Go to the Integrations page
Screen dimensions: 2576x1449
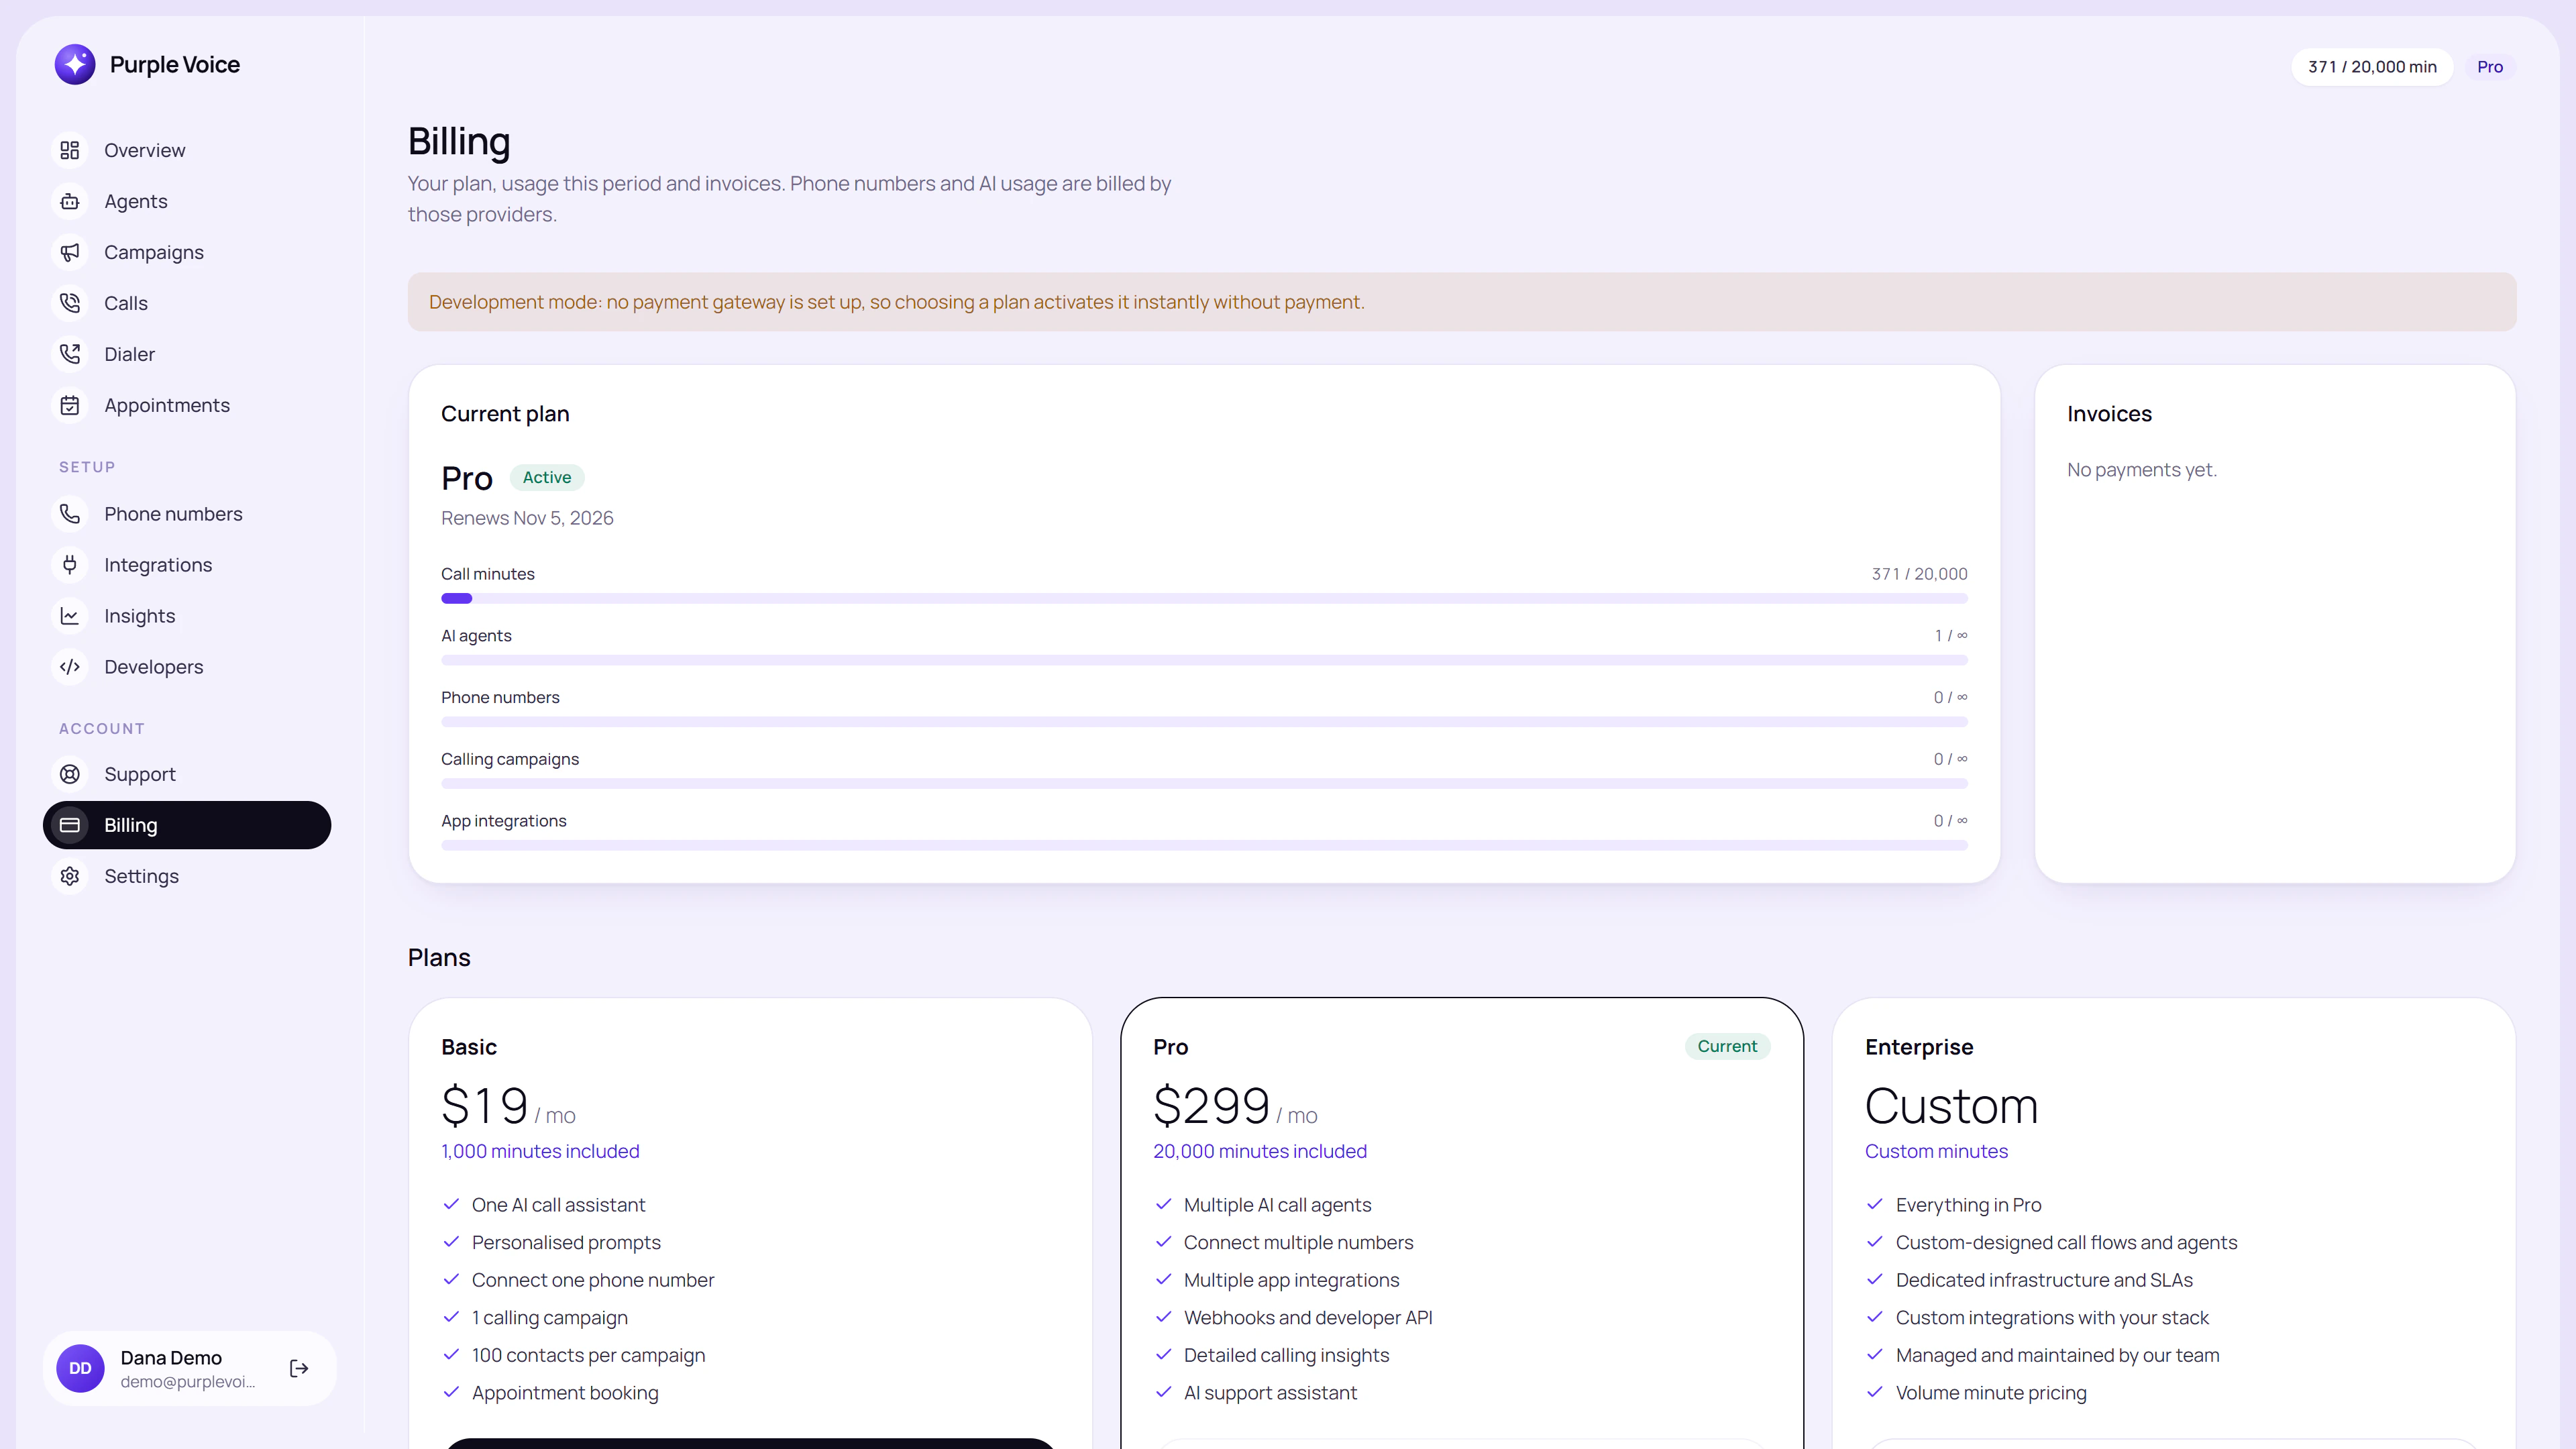(187, 565)
